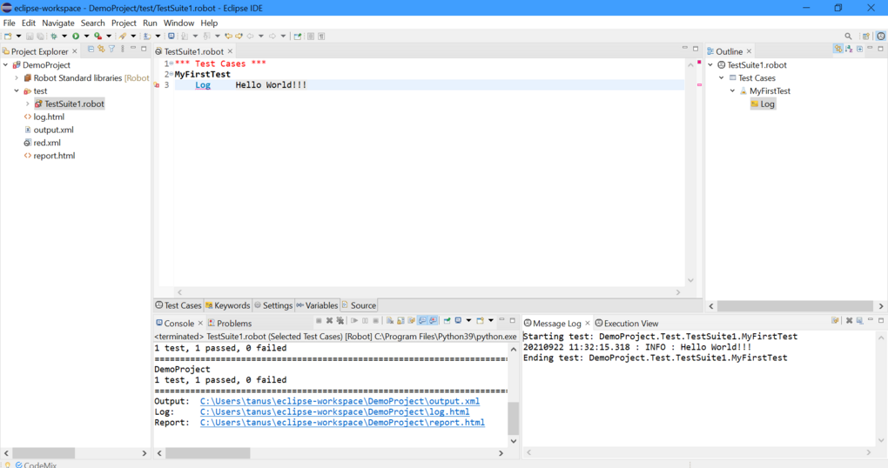The height and width of the screenshot is (468, 888).
Task: Expand Robot Standard libraries node
Action: 17,78
